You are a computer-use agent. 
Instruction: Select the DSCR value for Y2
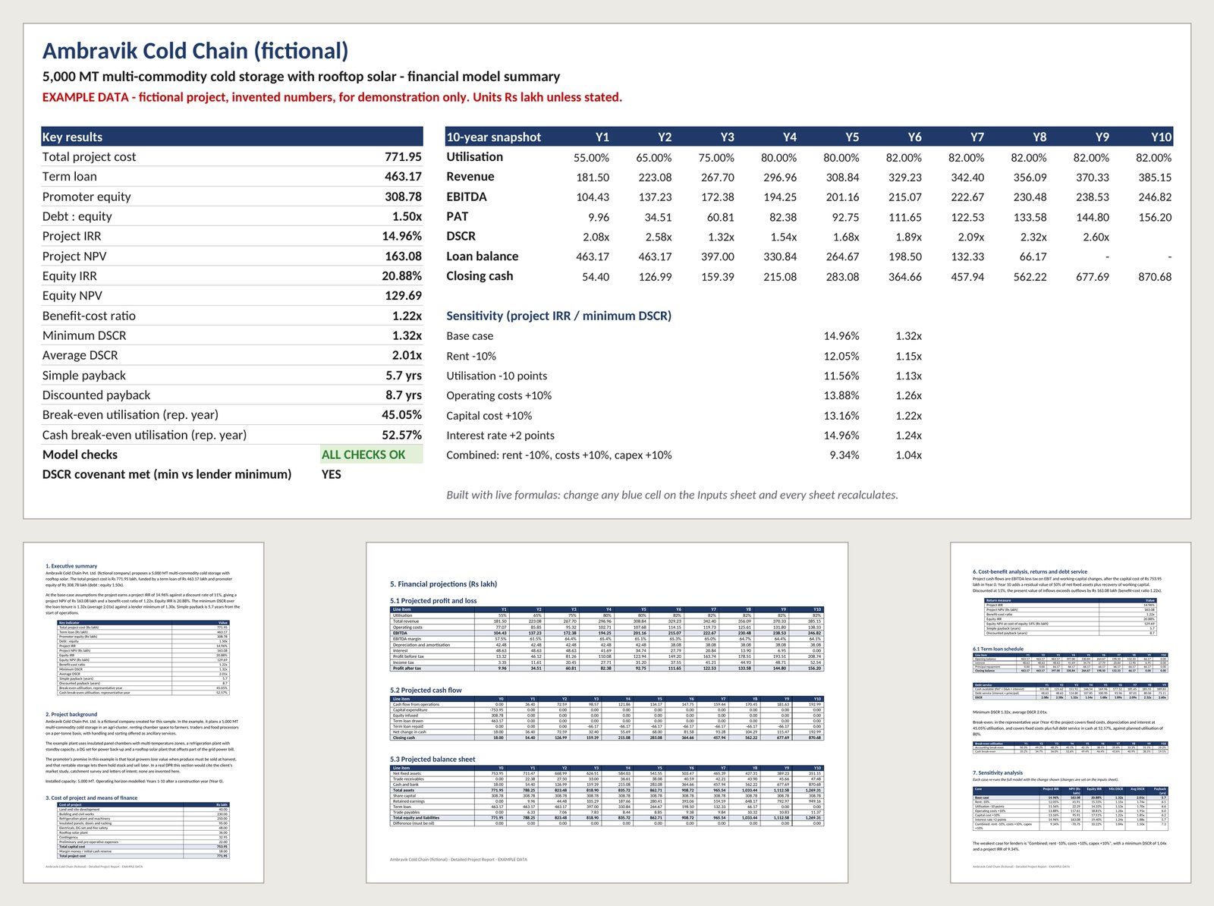(658, 237)
